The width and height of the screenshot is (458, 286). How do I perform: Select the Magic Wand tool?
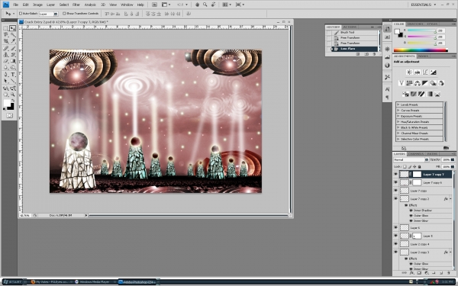[12, 35]
